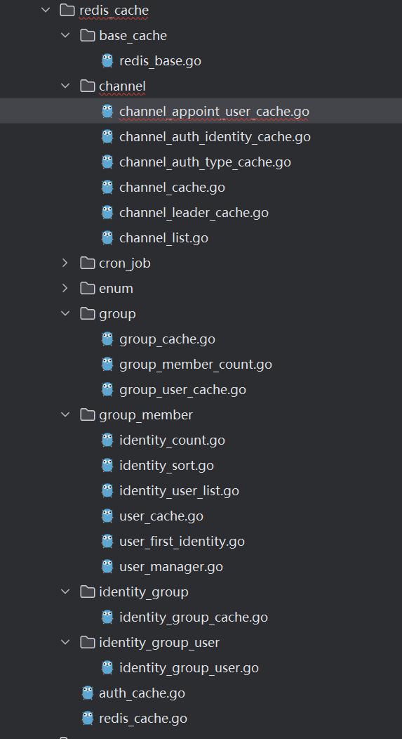Screen dimensions: 402x739
Task: Expand the enum folder arrow
Action: coord(65,288)
